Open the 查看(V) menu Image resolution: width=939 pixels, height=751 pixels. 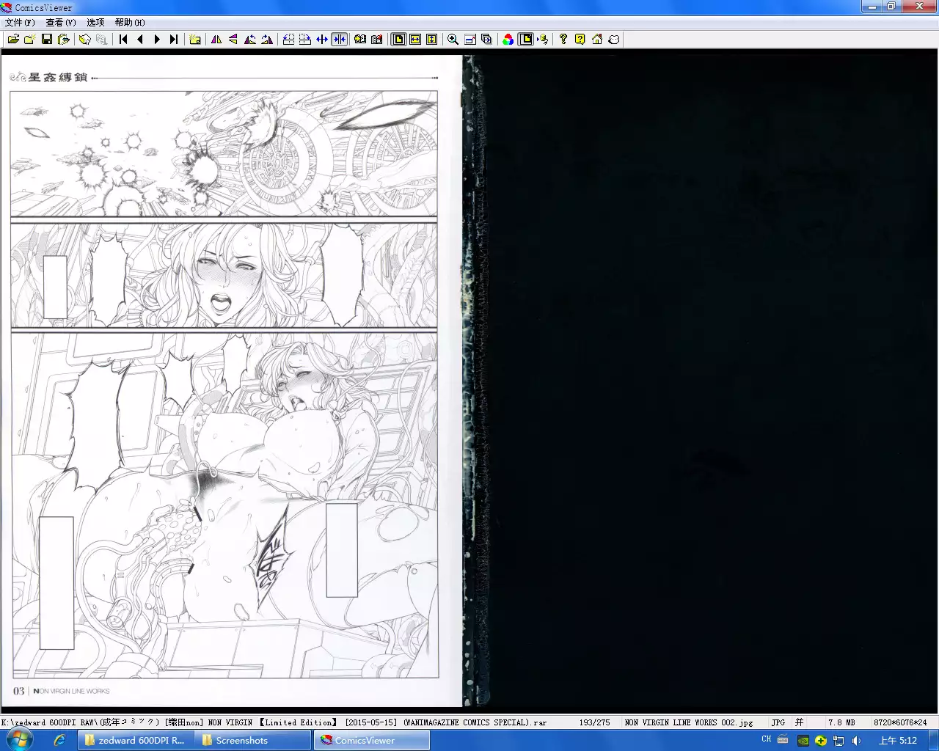tap(61, 23)
